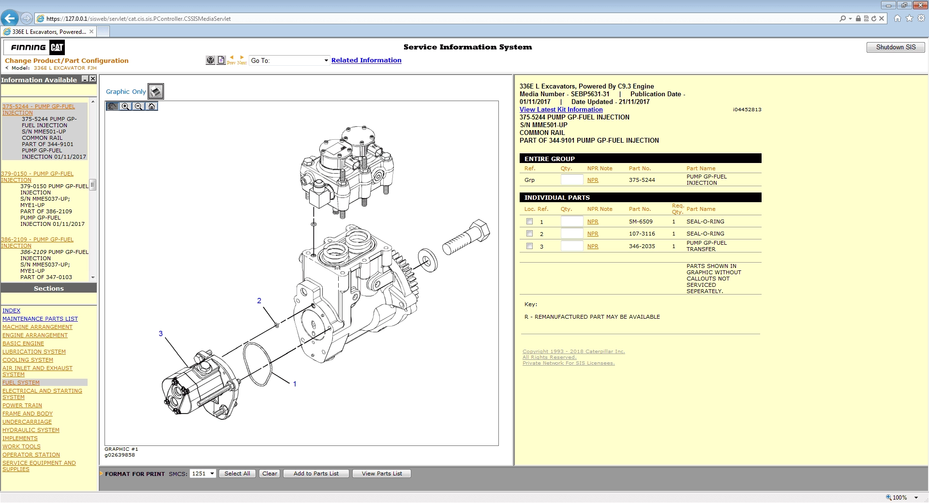Click Add to Parts List button
Viewport: 929px width, 503px height.
(316, 473)
